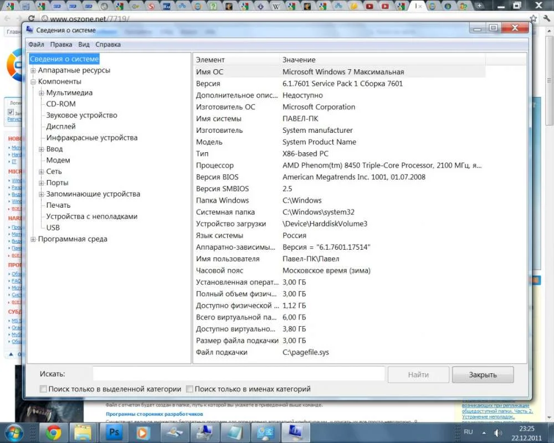Select Звуковое устройство tree item
Screen dimensions: 554x443
point(81,115)
